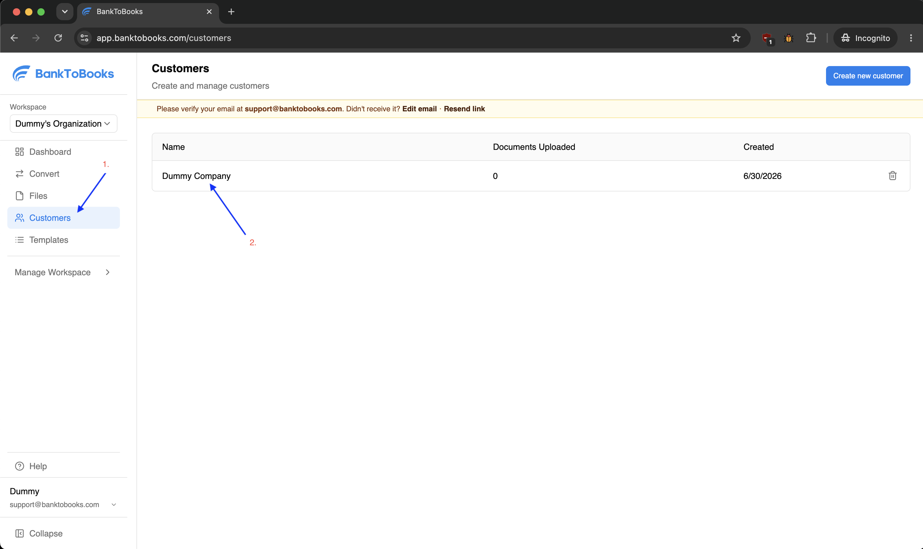Open the BankToBooks logo in the sidebar

coord(63,74)
